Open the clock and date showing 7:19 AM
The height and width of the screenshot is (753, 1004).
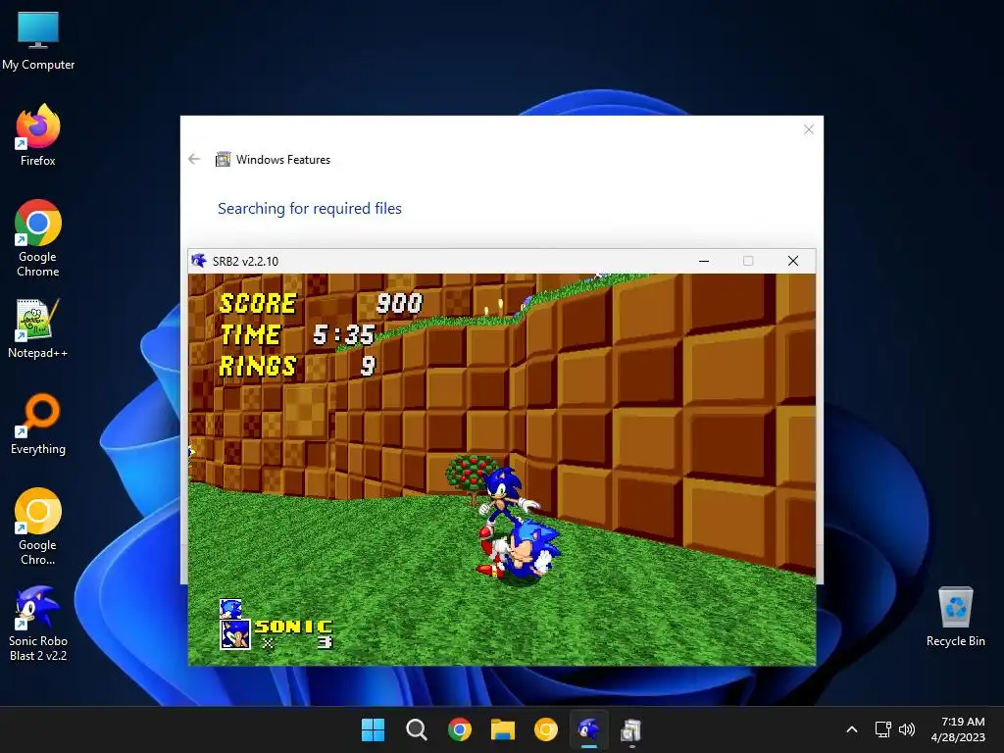958,729
